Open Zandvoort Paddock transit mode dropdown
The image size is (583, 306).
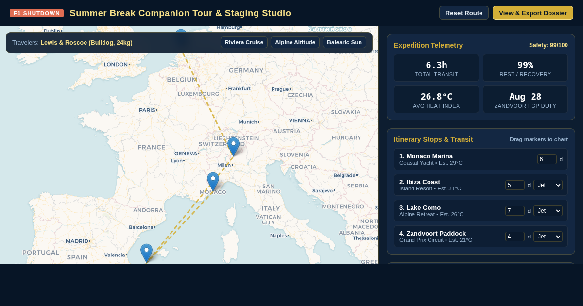548,237
